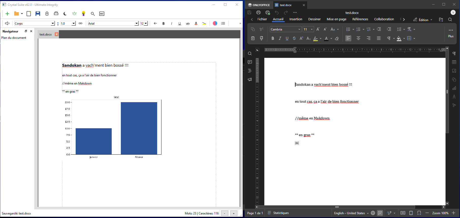
Task: Click the crescent moon dark mode icon
Action: click(65, 14)
